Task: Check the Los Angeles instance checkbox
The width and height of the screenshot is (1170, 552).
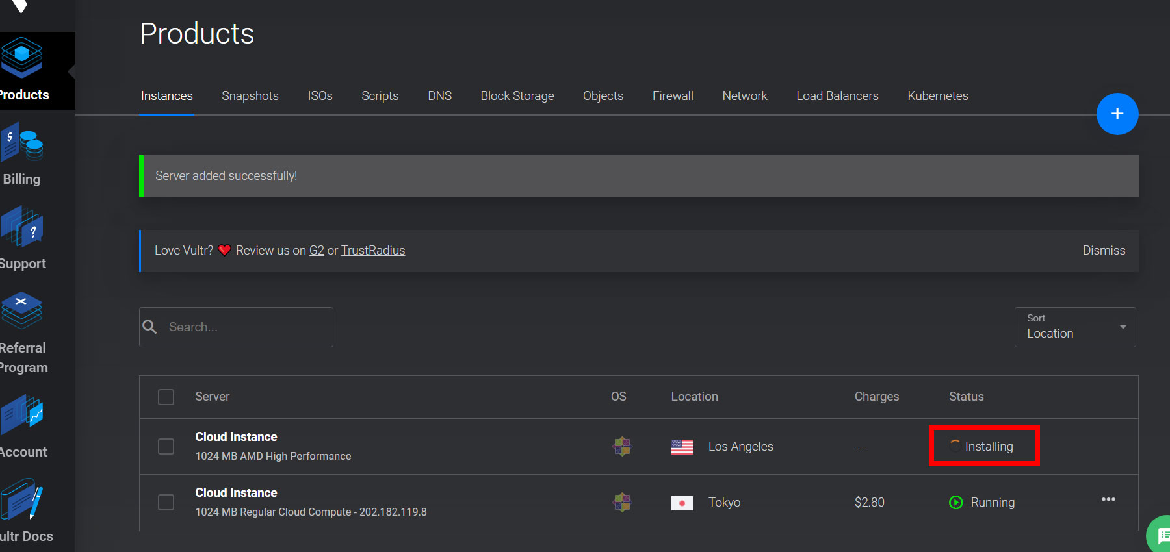Action: (x=166, y=446)
